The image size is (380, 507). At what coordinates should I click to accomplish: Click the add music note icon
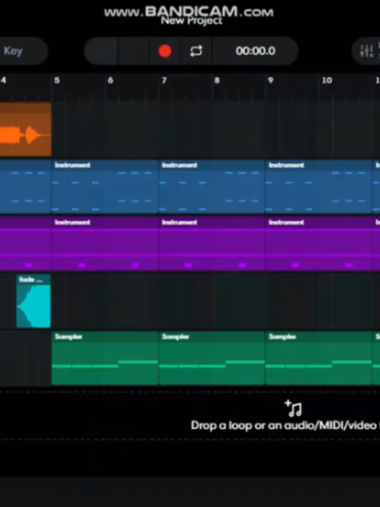click(x=293, y=408)
